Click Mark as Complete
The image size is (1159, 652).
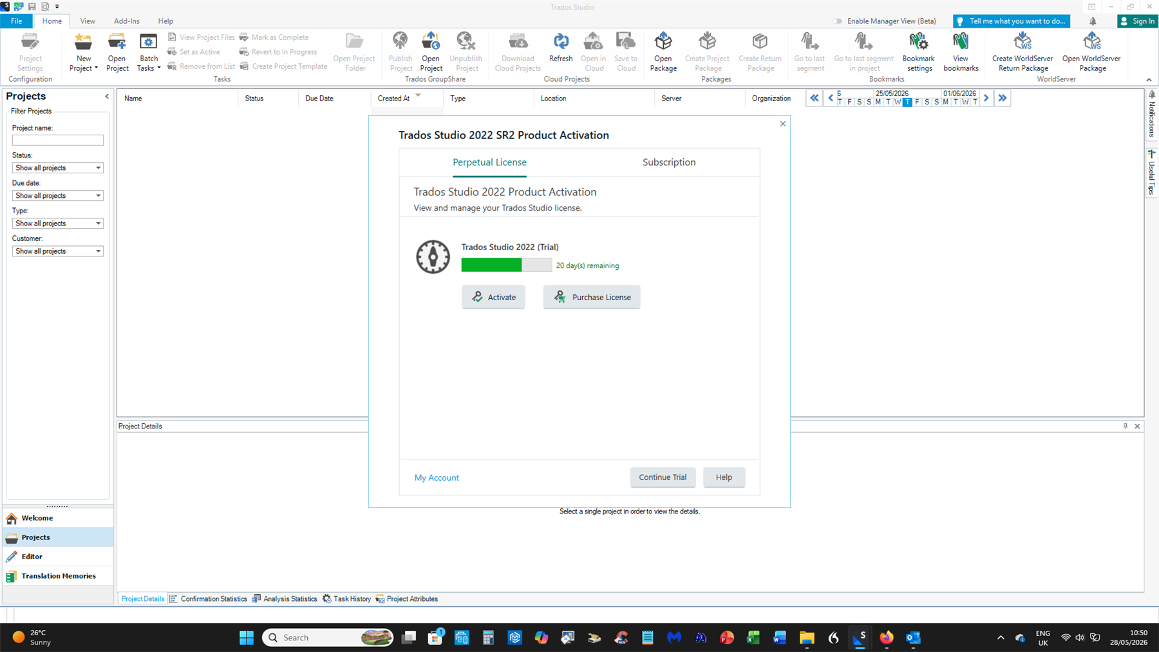(274, 37)
